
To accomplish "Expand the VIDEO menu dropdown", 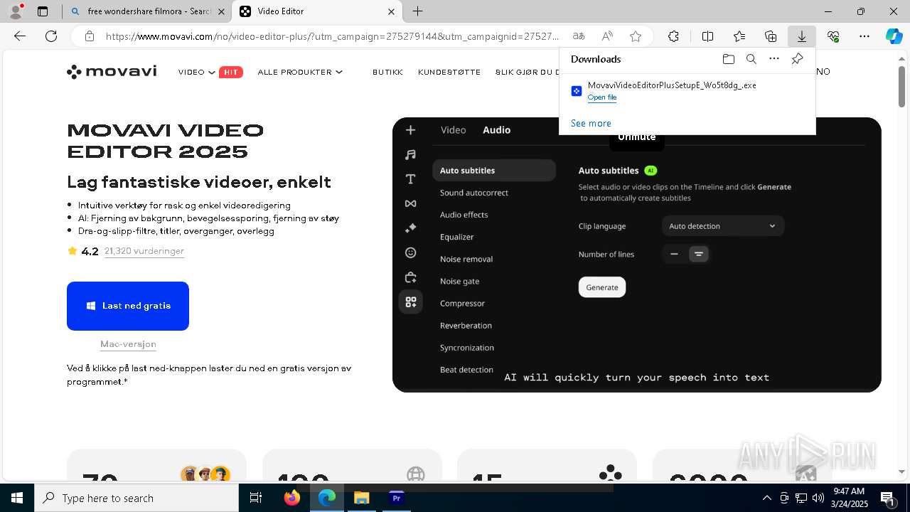I will click(197, 72).
